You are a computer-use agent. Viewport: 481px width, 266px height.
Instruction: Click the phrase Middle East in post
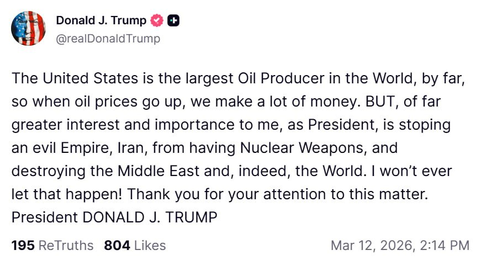tap(158, 171)
